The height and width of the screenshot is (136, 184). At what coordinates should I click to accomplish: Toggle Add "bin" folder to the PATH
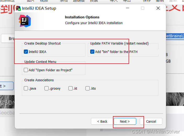(92, 52)
